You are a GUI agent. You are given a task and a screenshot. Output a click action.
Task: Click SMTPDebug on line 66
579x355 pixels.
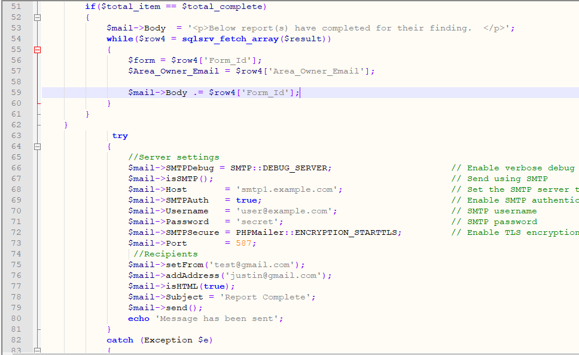click(190, 168)
